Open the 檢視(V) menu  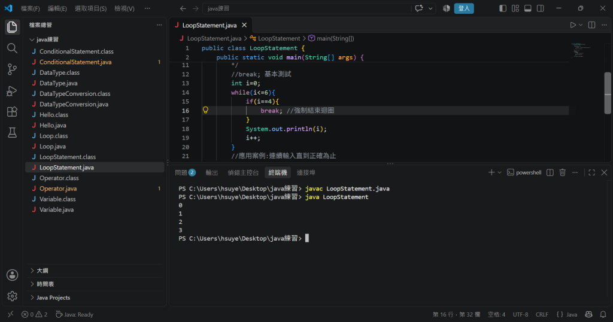[x=125, y=8]
